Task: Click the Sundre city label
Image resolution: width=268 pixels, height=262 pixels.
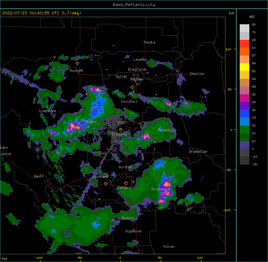Action: 91,122
